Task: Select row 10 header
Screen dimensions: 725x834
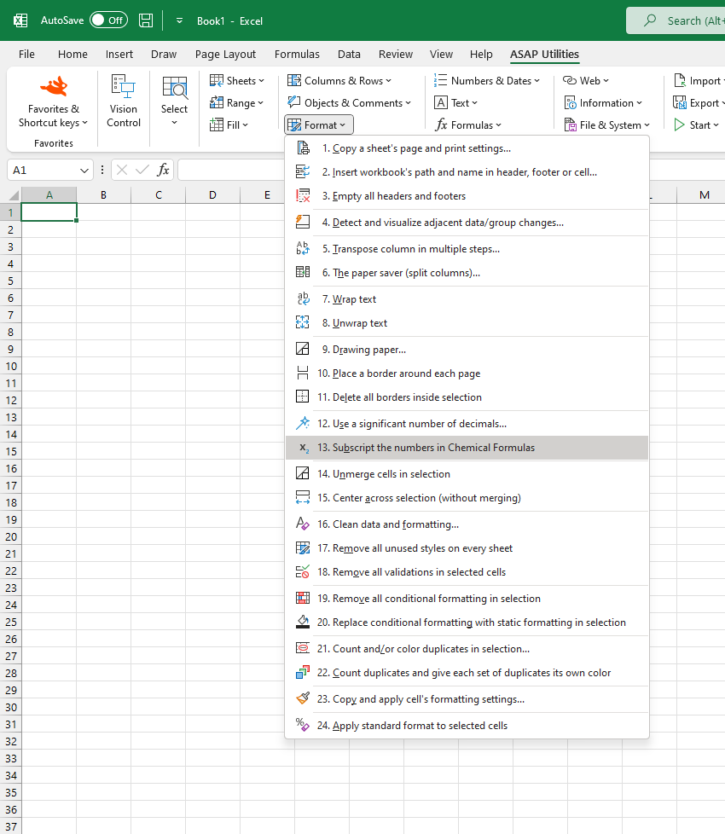Action: pyautogui.click(x=10, y=367)
